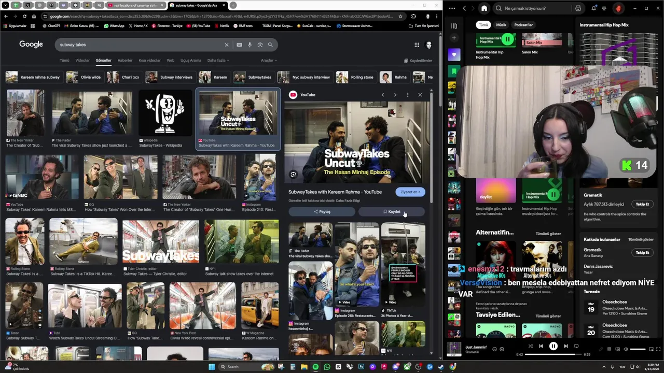
Task: Show next image in Google preview panel
Action: pyautogui.click(x=395, y=95)
